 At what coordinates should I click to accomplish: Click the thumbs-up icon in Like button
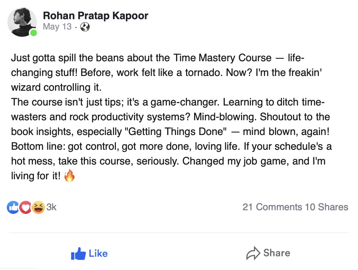[x=78, y=253]
